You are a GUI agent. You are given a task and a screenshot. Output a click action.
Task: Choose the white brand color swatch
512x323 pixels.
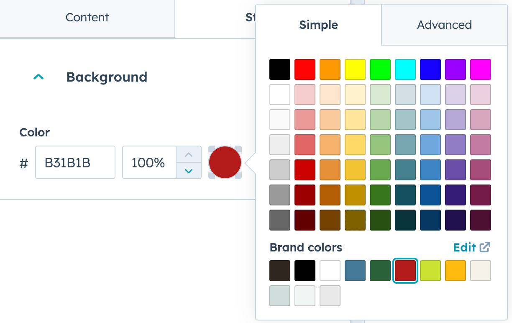[x=330, y=271]
